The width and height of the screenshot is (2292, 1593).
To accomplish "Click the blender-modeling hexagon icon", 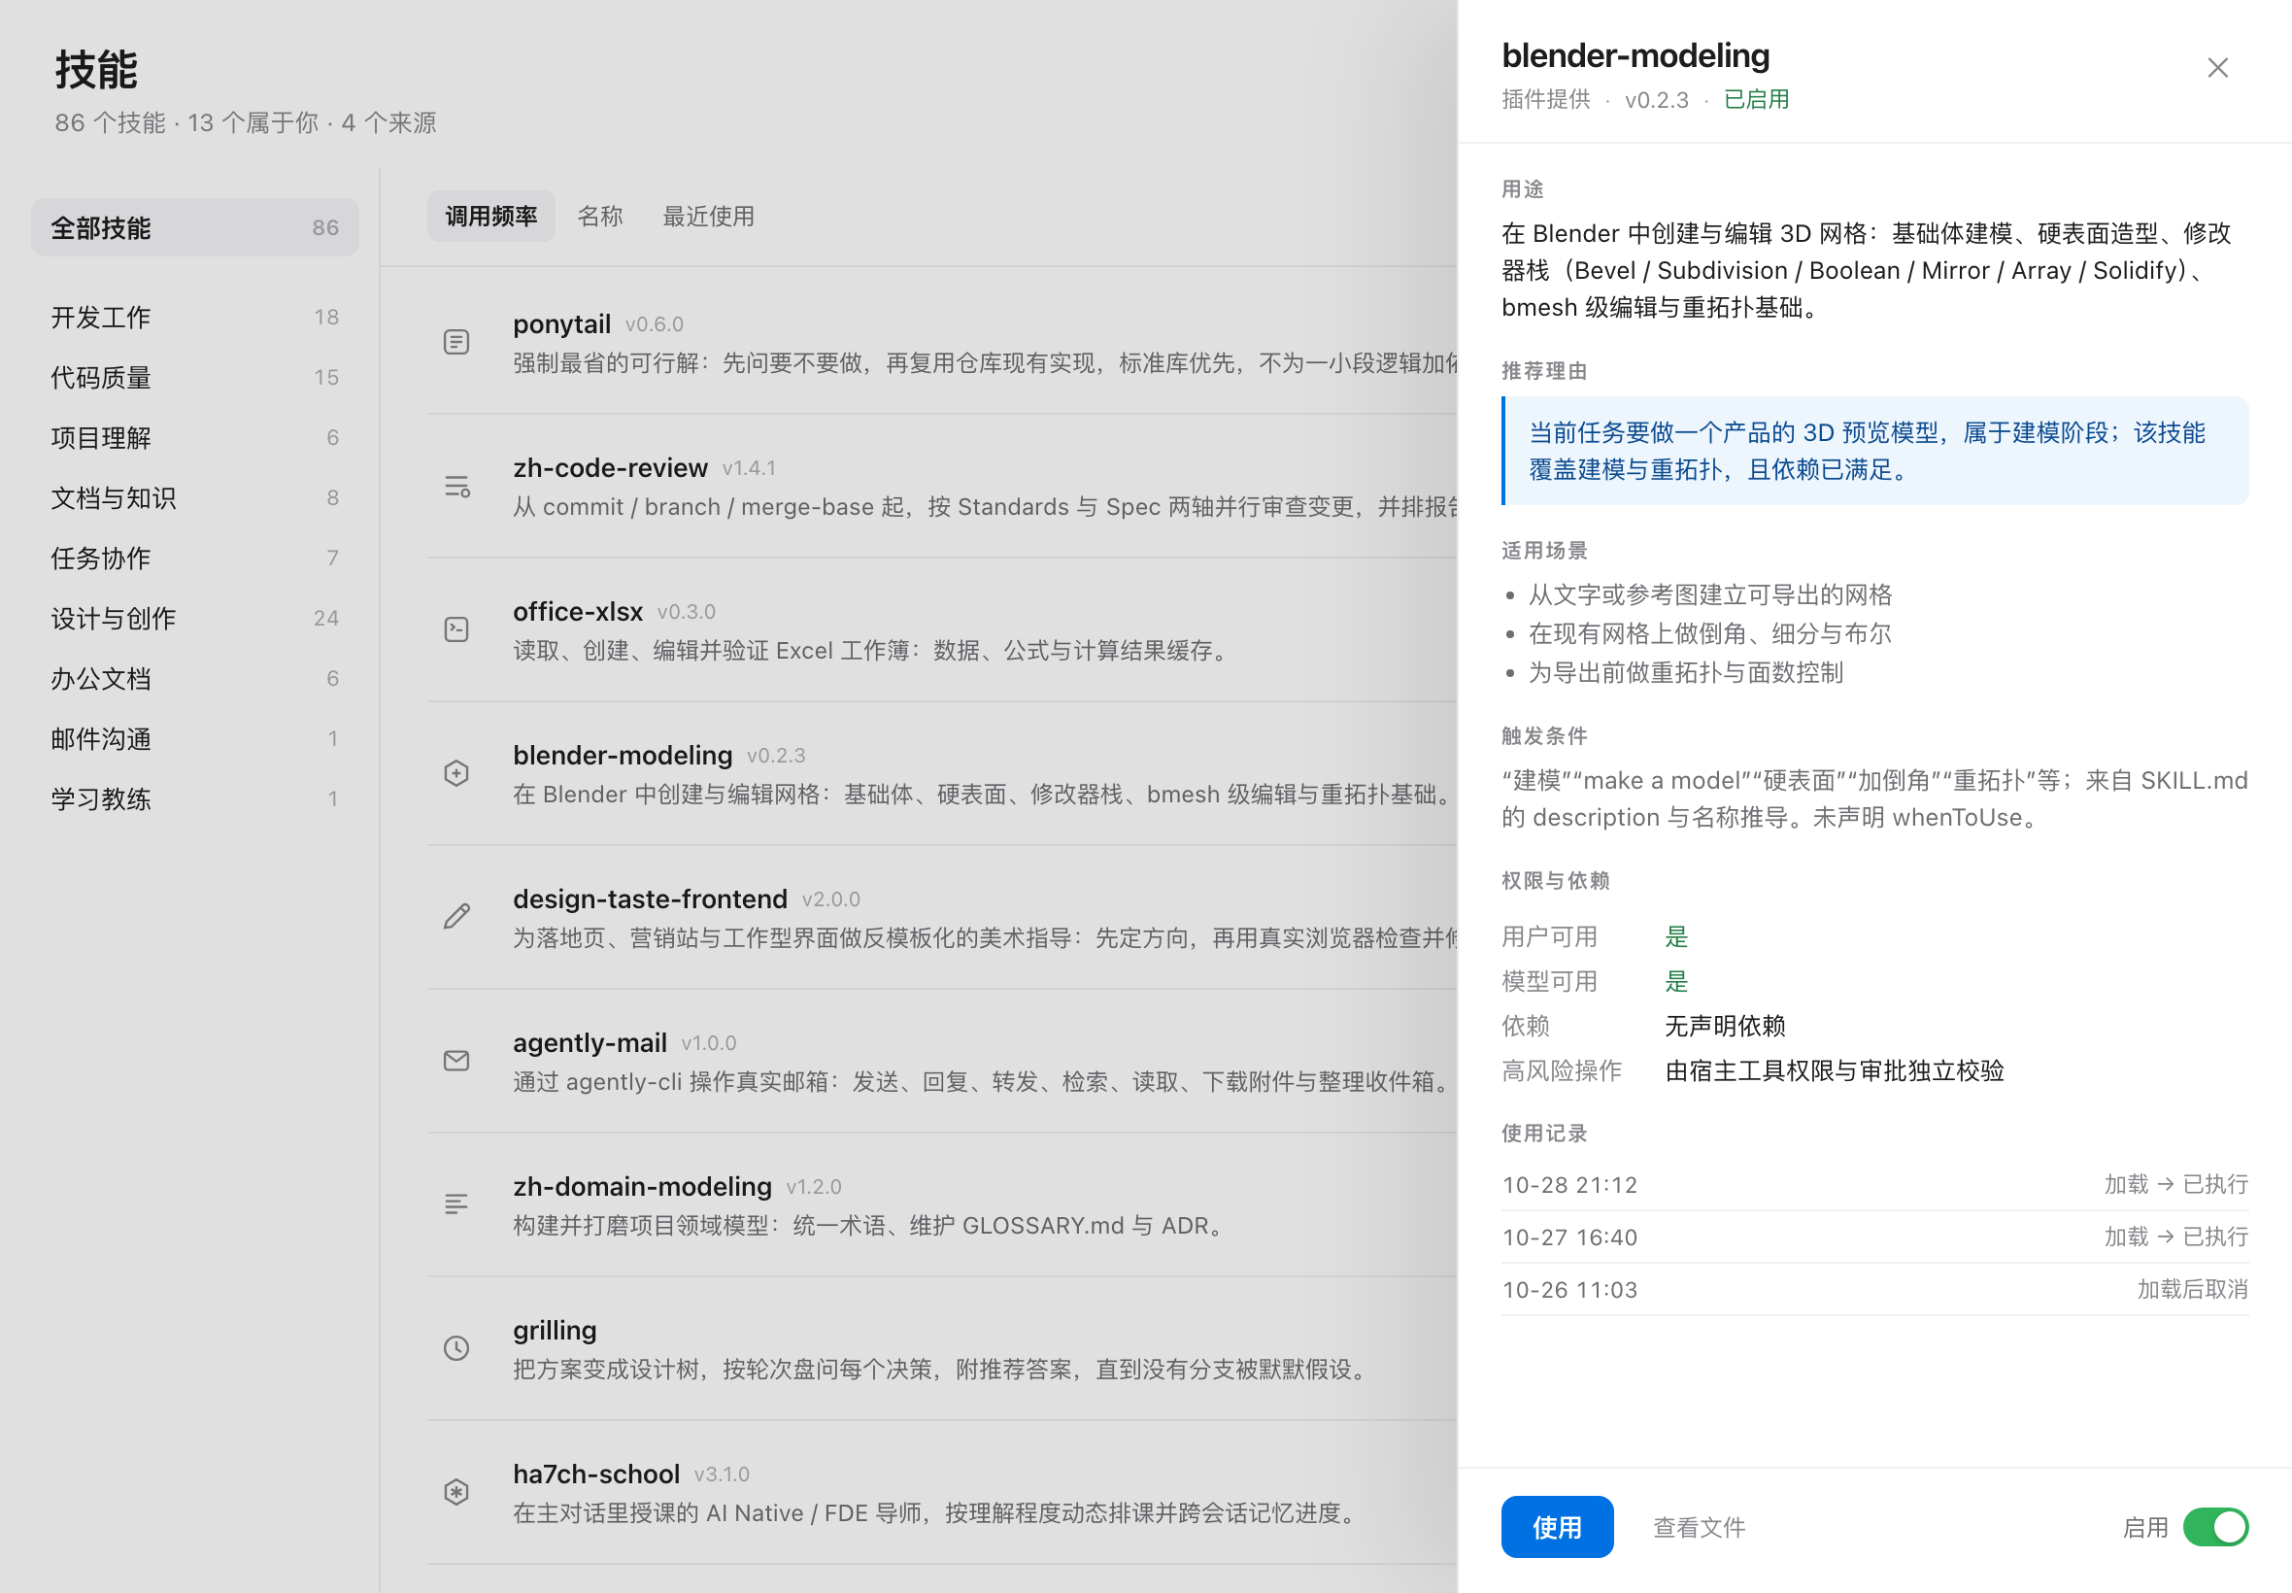I will tap(456, 773).
